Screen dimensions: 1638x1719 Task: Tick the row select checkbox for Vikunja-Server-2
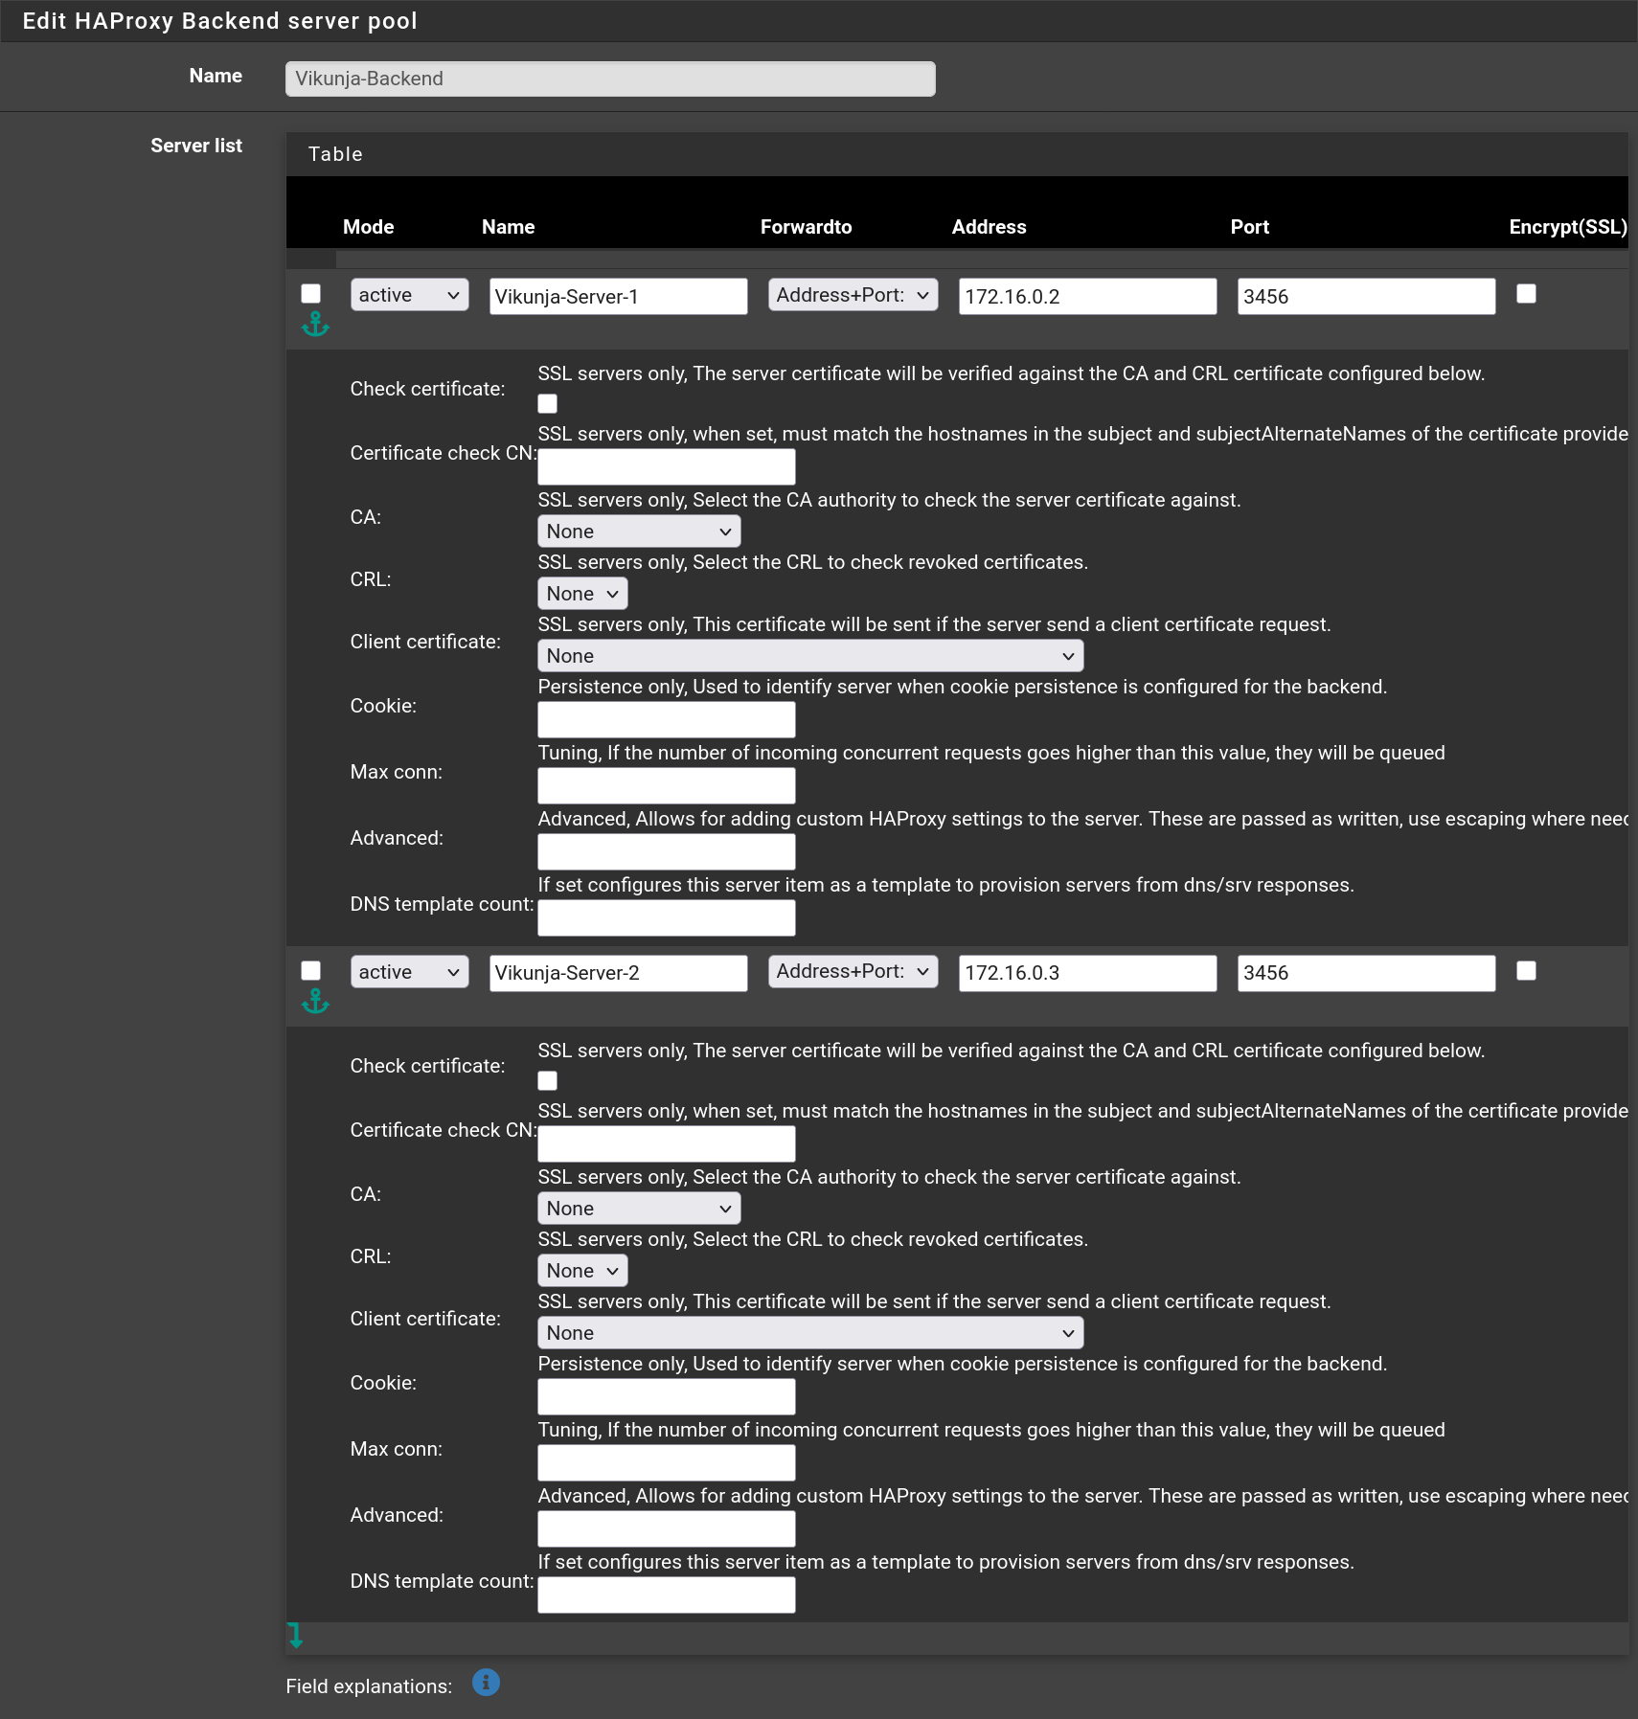pyautogui.click(x=311, y=971)
